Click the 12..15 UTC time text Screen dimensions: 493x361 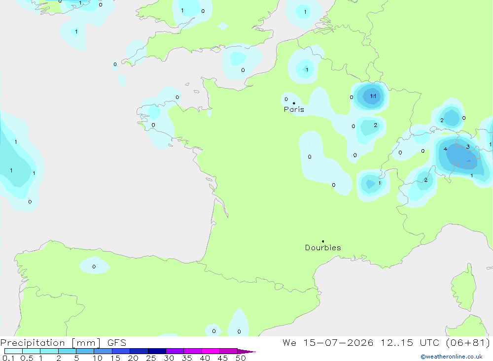coord(410,343)
